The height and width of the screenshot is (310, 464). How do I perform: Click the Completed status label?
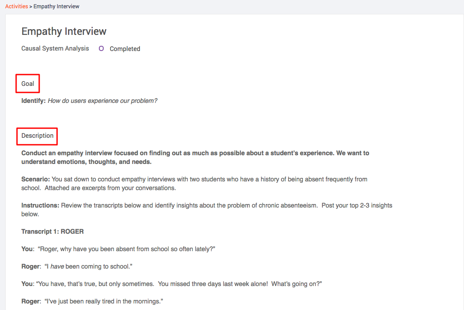(x=125, y=49)
